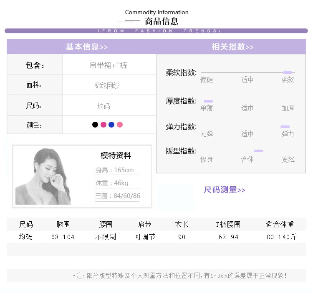The height and width of the screenshot is (293, 313).
Task: Click the 柔软 scale label
Action: tap(288, 80)
